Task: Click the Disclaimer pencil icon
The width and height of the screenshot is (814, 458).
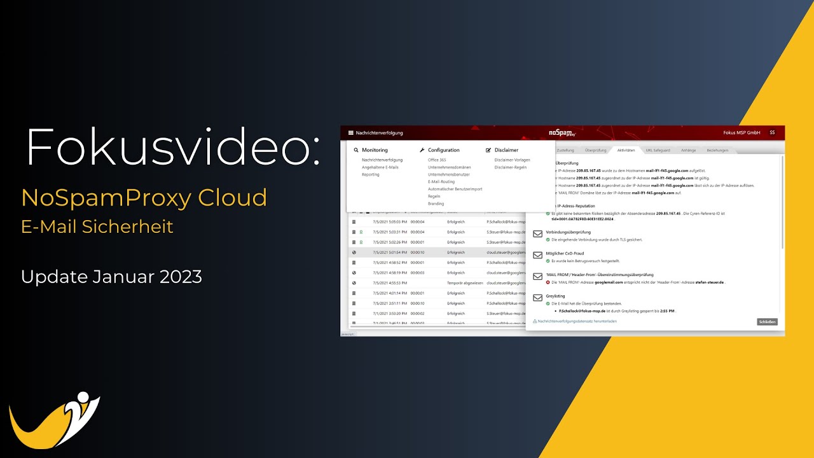Action: tap(488, 150)
